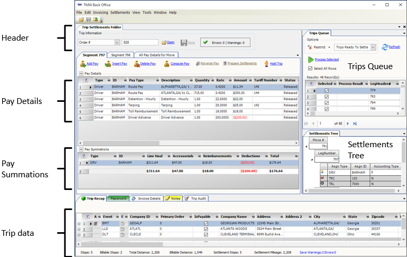407x257 pixels.
Task: Collapse the Pay Details section
Action: (81, 73)
